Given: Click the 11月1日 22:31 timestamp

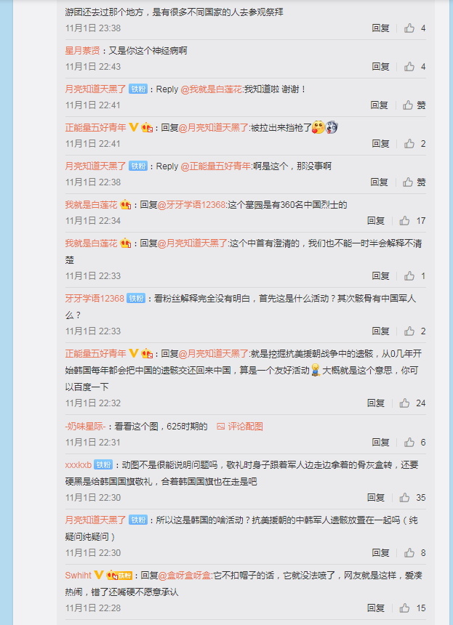Looking at the screenshot, I should (93, 442).
